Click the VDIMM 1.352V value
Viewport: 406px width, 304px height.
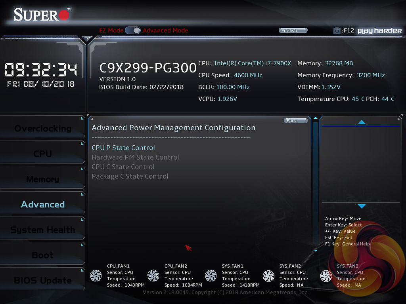(331, 87)
